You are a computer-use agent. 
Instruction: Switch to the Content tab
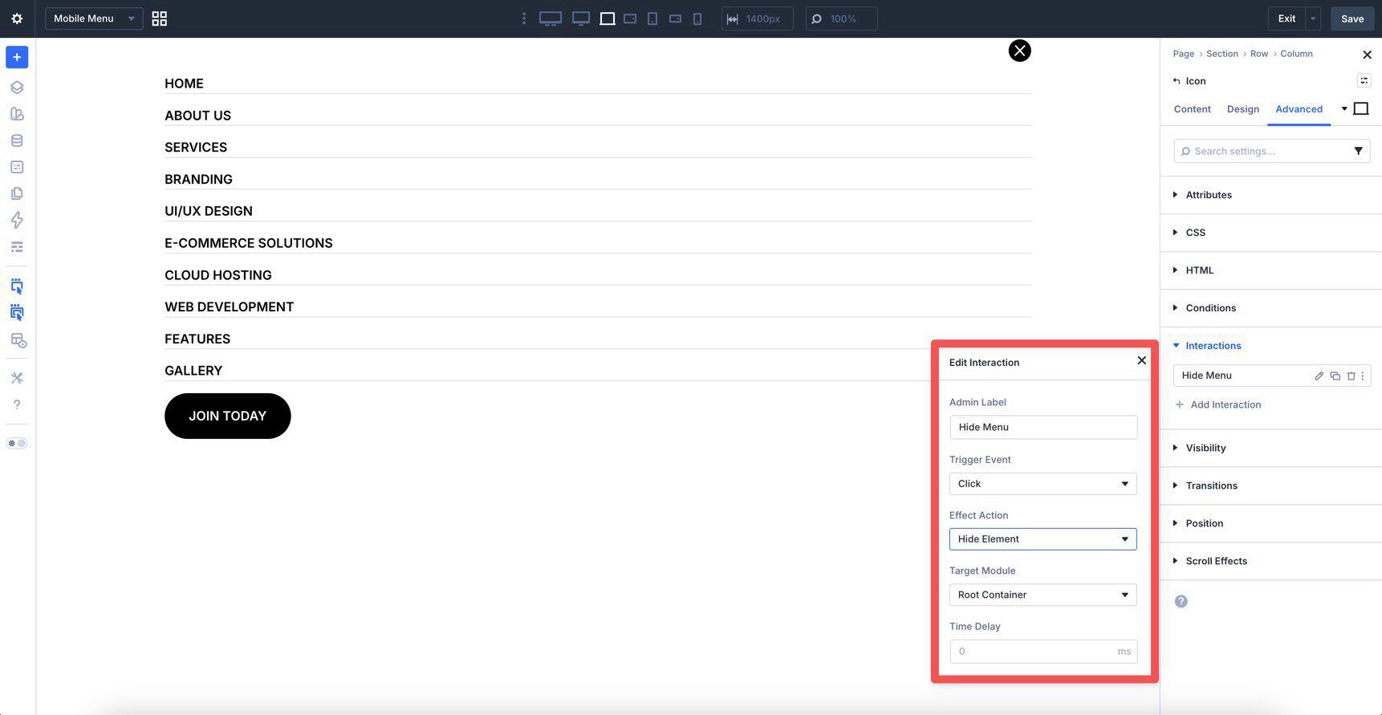1192,109
